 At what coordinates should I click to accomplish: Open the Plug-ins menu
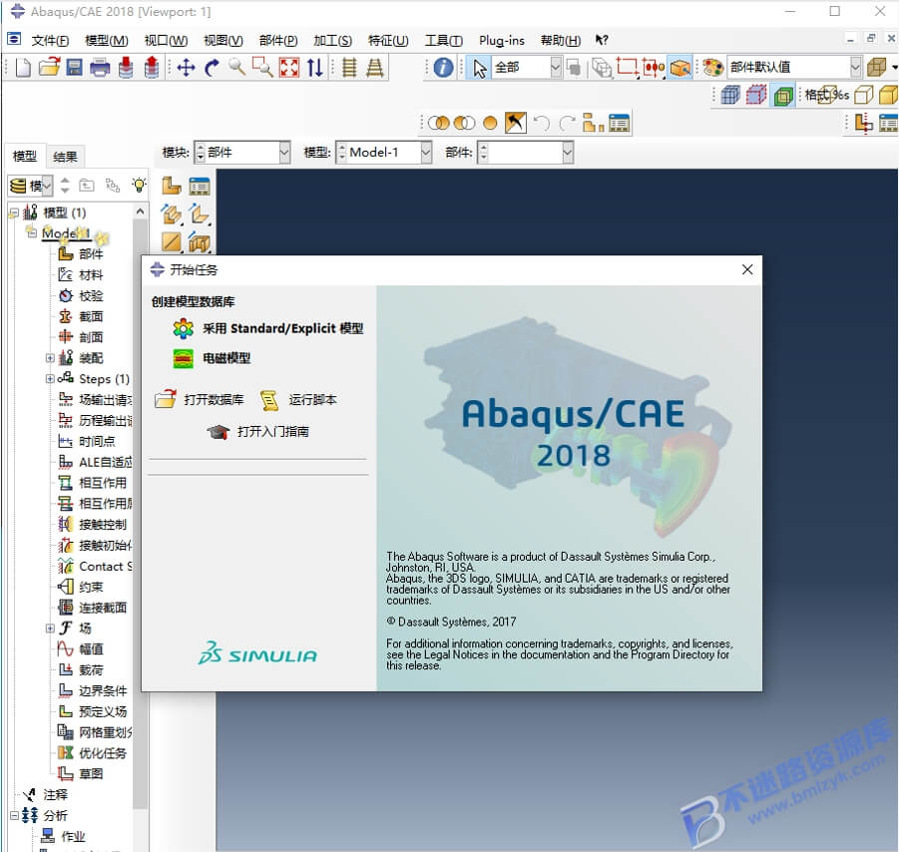[x=502, y=40]
